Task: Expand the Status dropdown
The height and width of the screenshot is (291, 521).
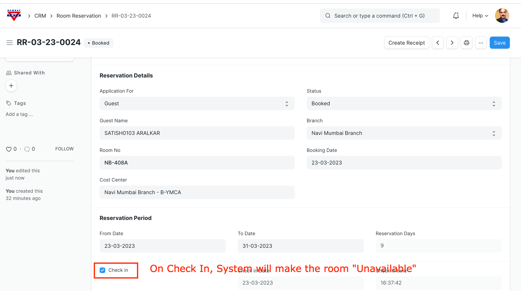Action: click(404, 103)
